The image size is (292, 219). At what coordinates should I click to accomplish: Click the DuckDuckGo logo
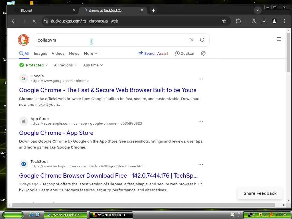click(24, 40)
